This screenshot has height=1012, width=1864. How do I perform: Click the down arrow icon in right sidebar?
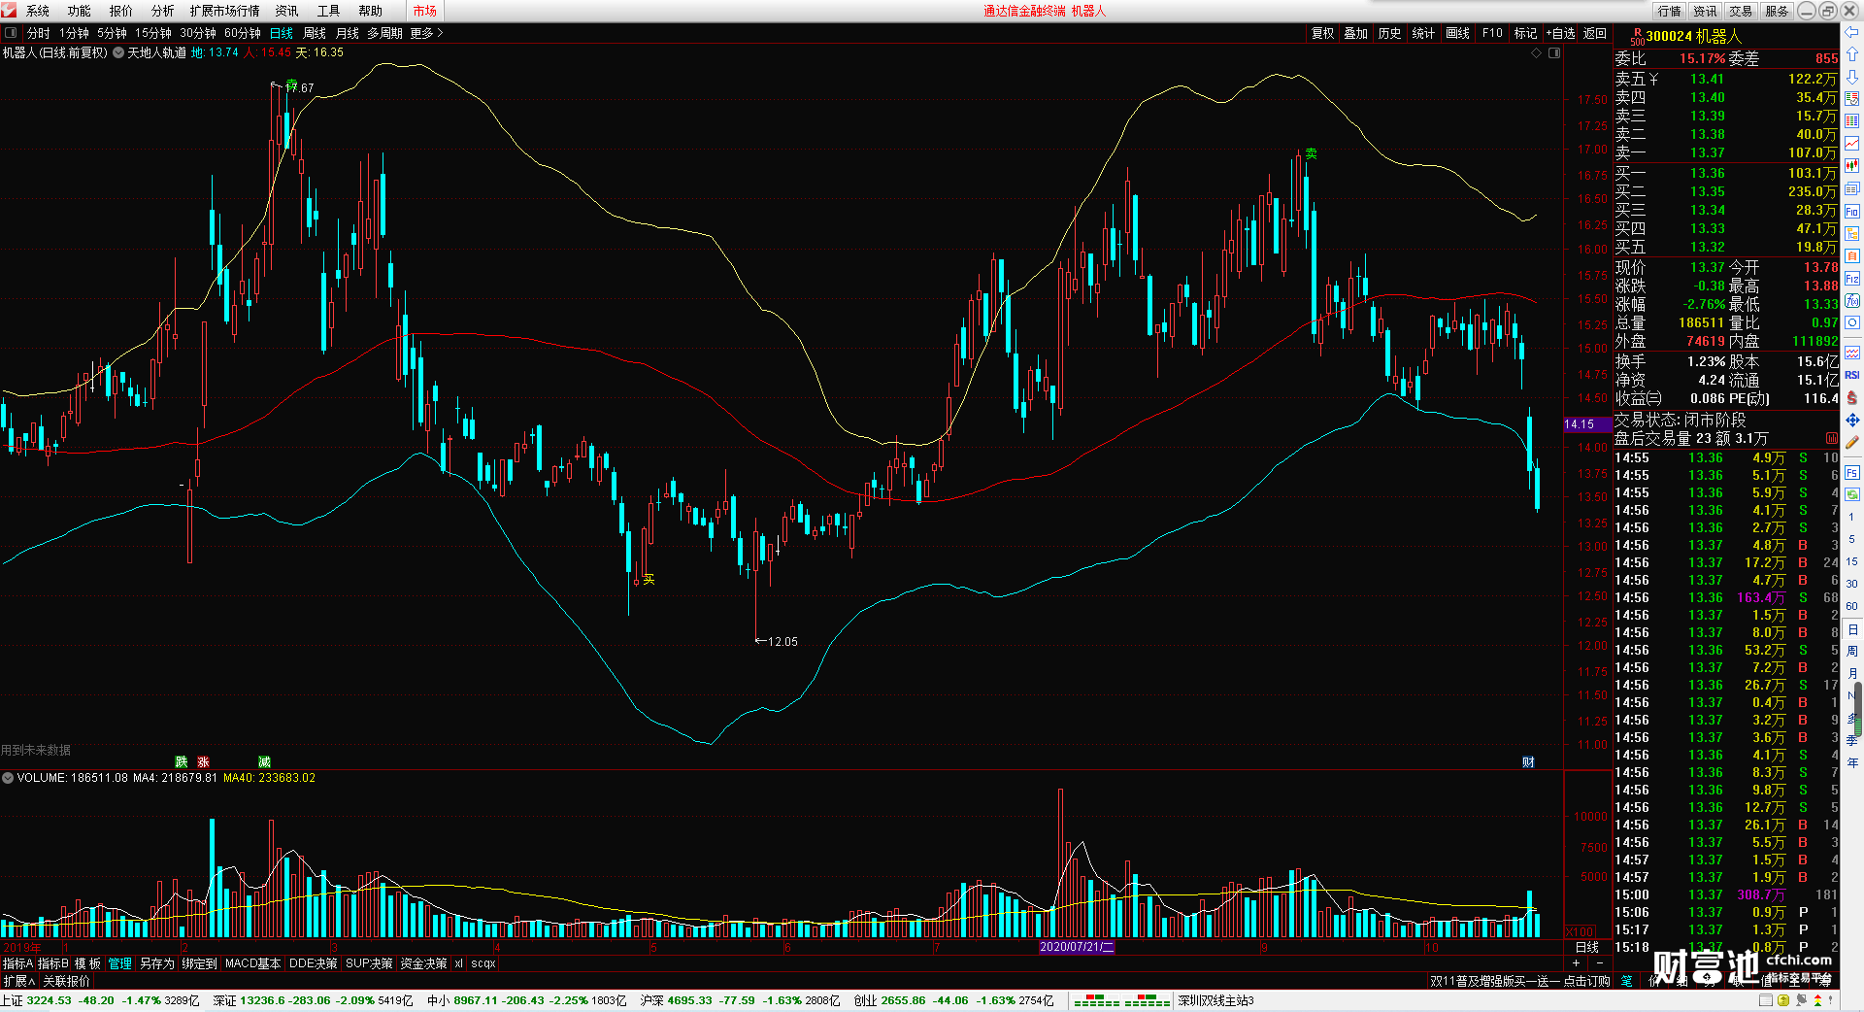coord(1852,76)
